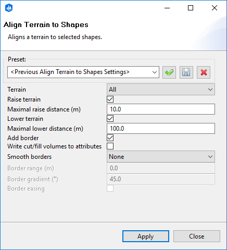Uncheck the Lower terrain option
227x250 pixels.
click(x=110, y=119)
